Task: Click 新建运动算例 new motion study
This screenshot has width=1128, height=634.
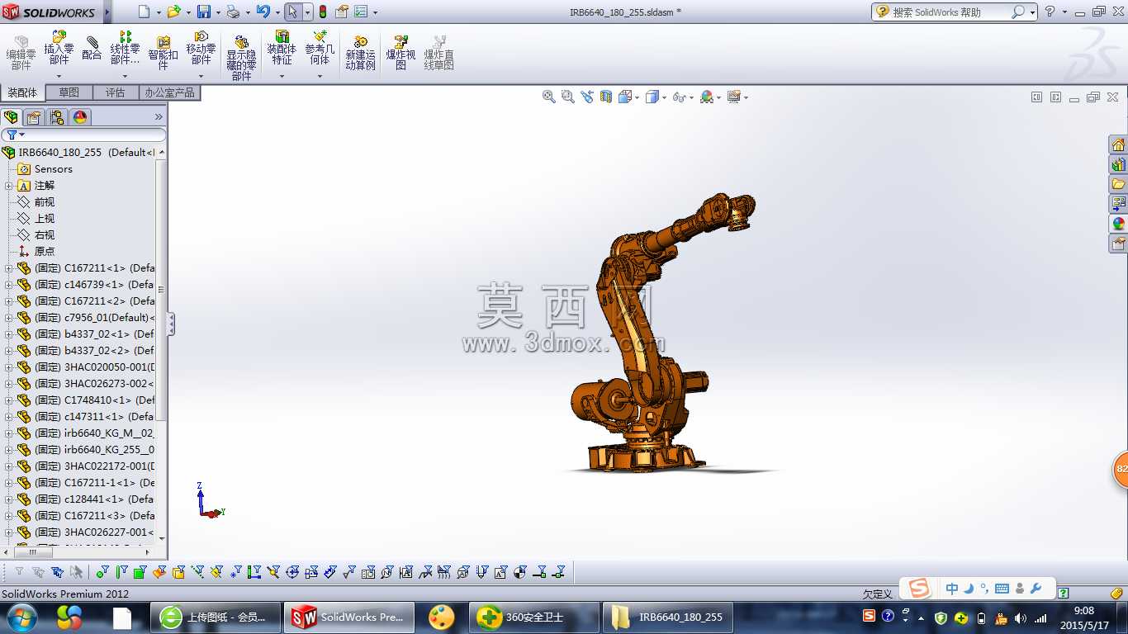Action: 360,53
